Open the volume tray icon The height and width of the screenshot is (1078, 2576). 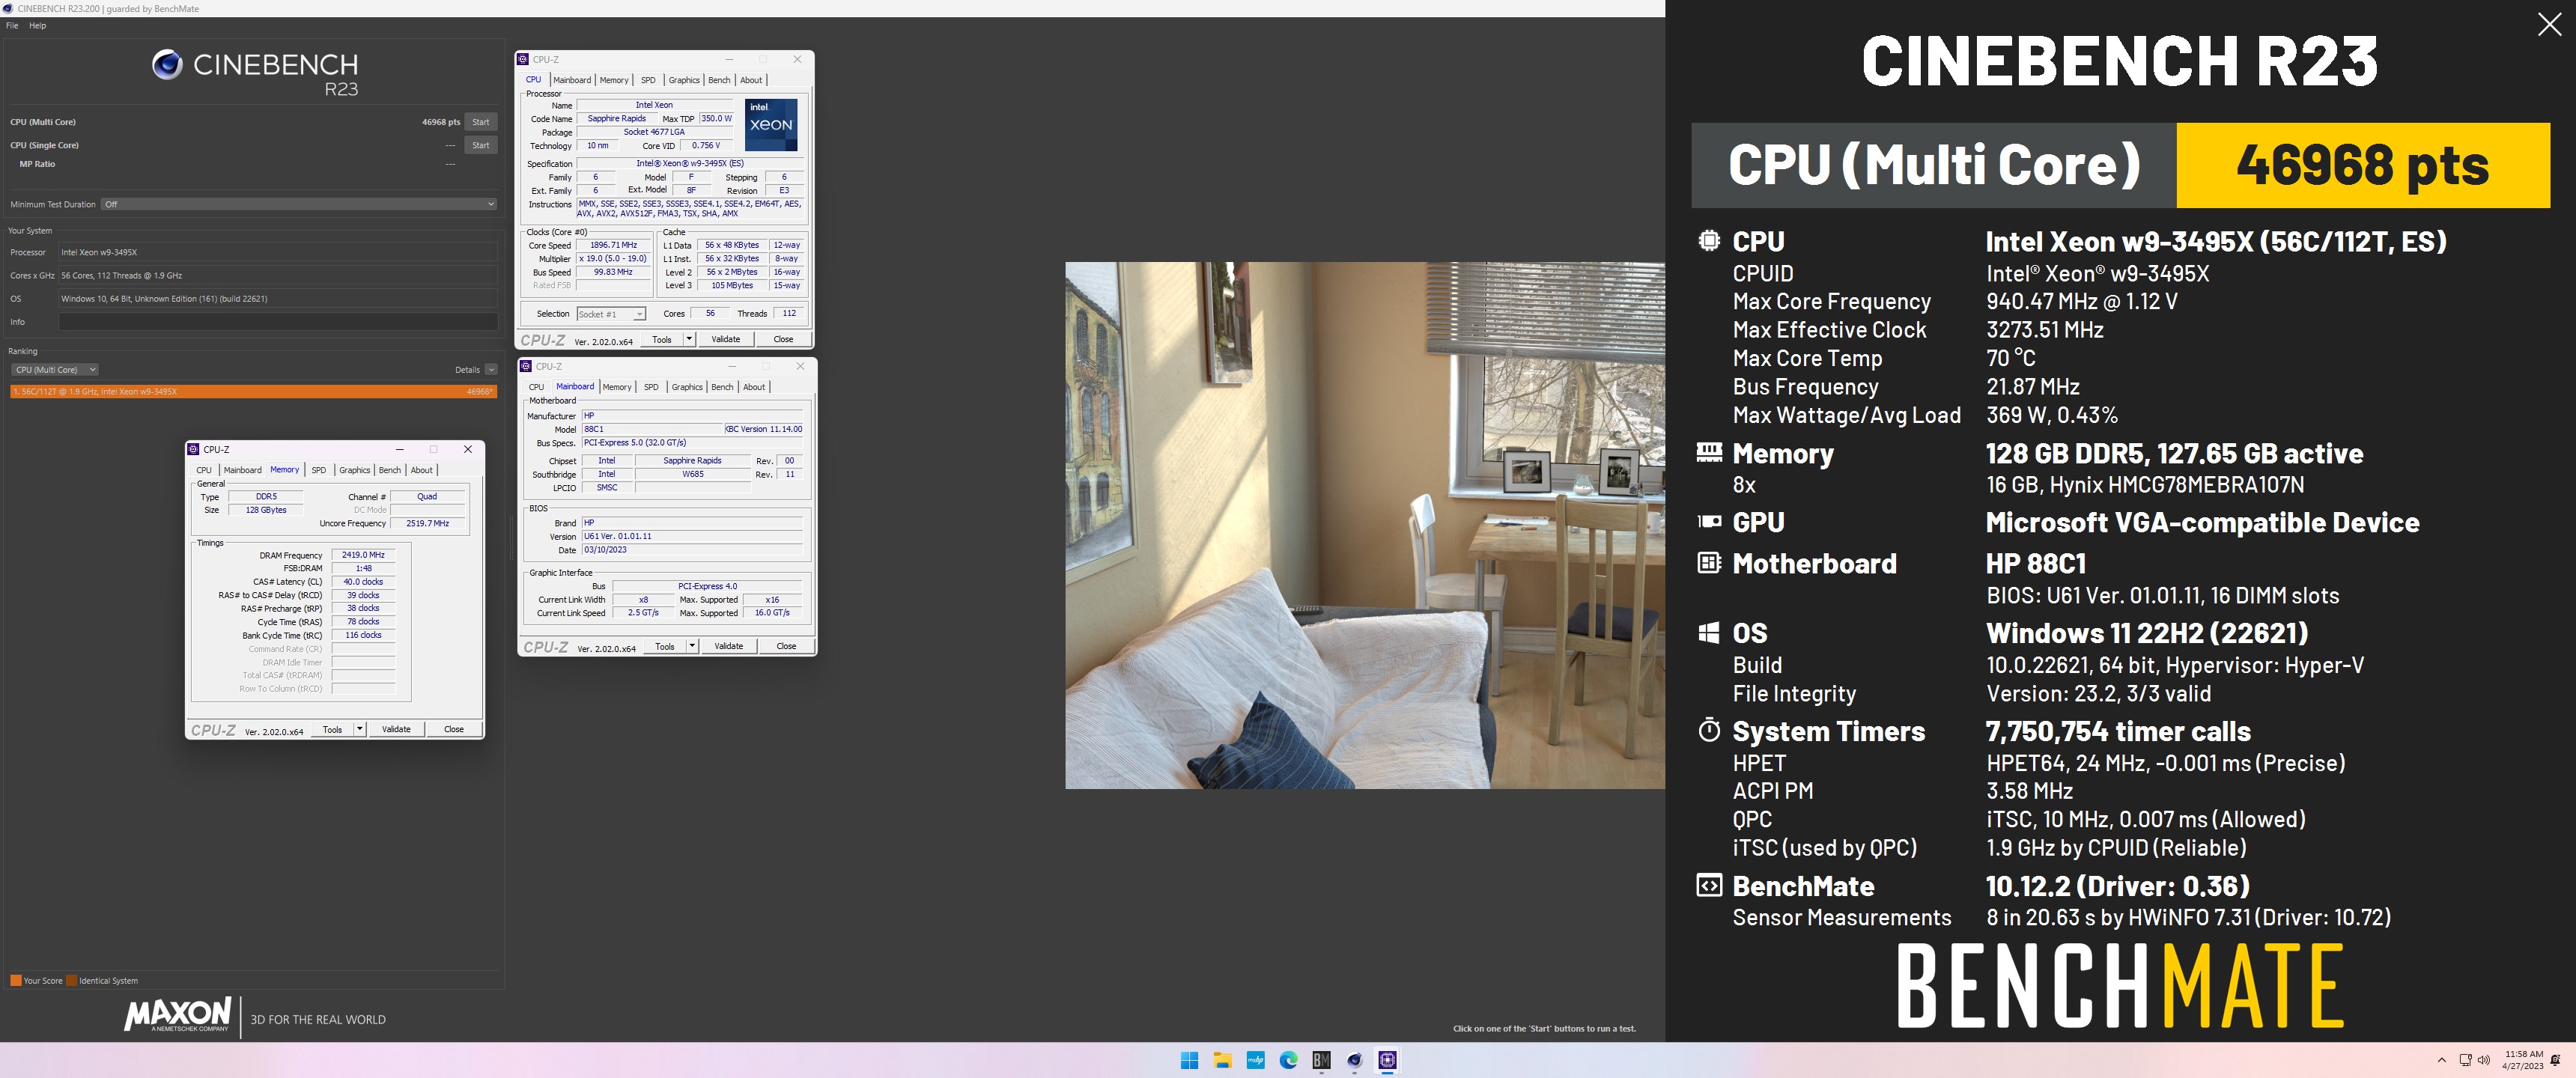(2484, 1060)
